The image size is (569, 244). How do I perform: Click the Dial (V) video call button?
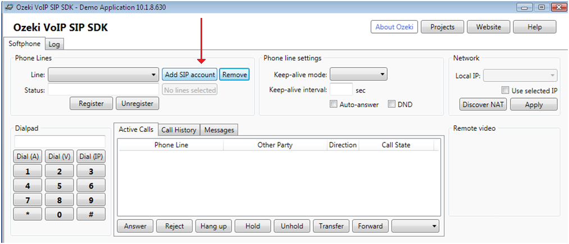tap(59, 156)
